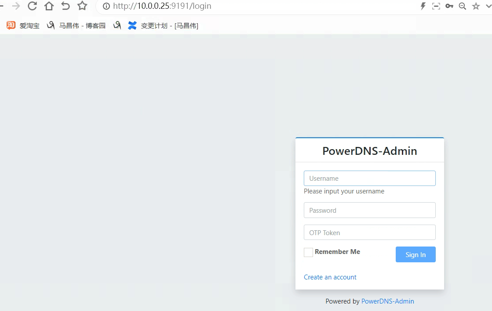492x311 pixels.
Task: Open the saved passwords key icon
Action: tap(449, 6)
